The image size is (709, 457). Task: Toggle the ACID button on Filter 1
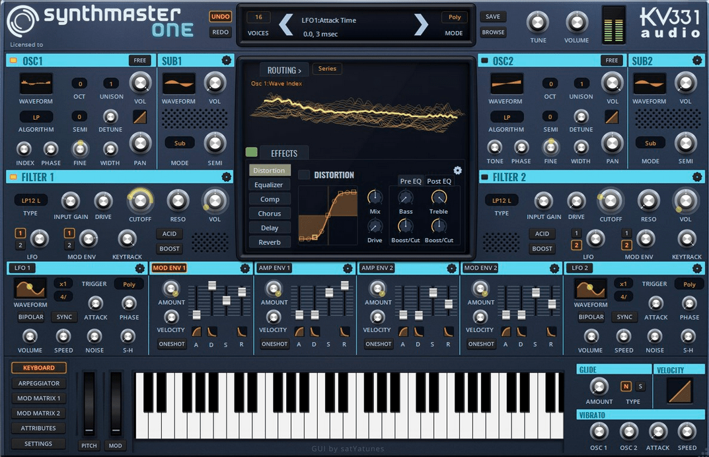tap(170, 233)
